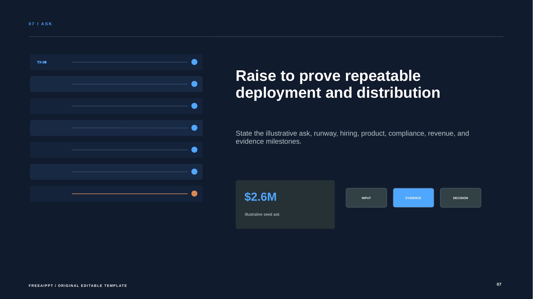Click the 'FREEAIPPT / ORIGINAL EDITABLE TEMPLATE' footer
This screenshot has height=299, width=533.
click(x=78, y=285)
